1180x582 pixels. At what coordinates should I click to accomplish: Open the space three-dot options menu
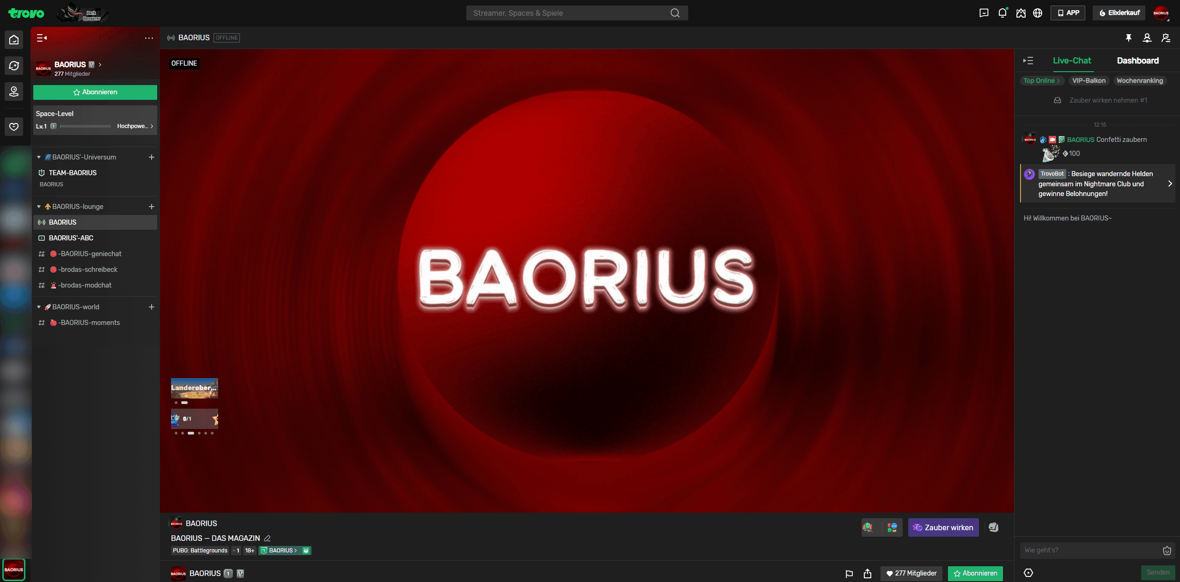tap(149, 38)
